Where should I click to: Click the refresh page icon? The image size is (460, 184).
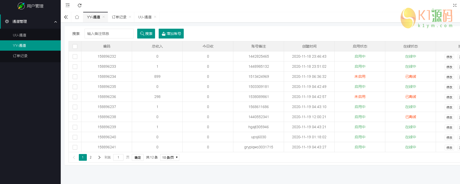(80, 5)
